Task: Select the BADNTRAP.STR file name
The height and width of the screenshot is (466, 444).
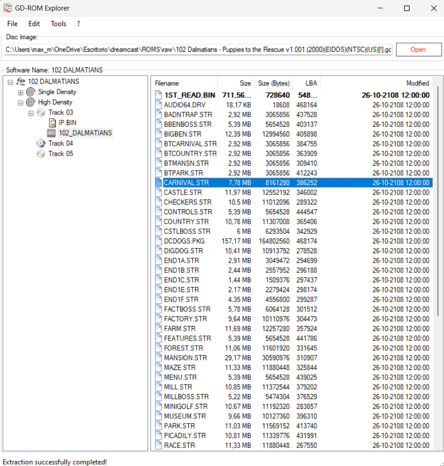Action: 188,115
